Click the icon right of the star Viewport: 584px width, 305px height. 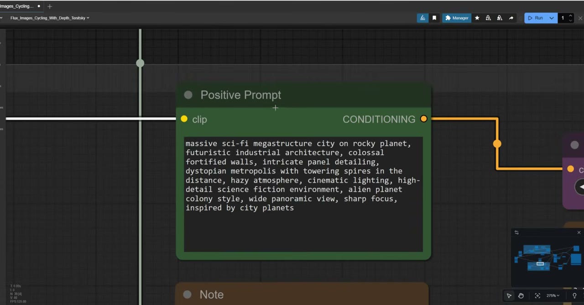point(488,18)
